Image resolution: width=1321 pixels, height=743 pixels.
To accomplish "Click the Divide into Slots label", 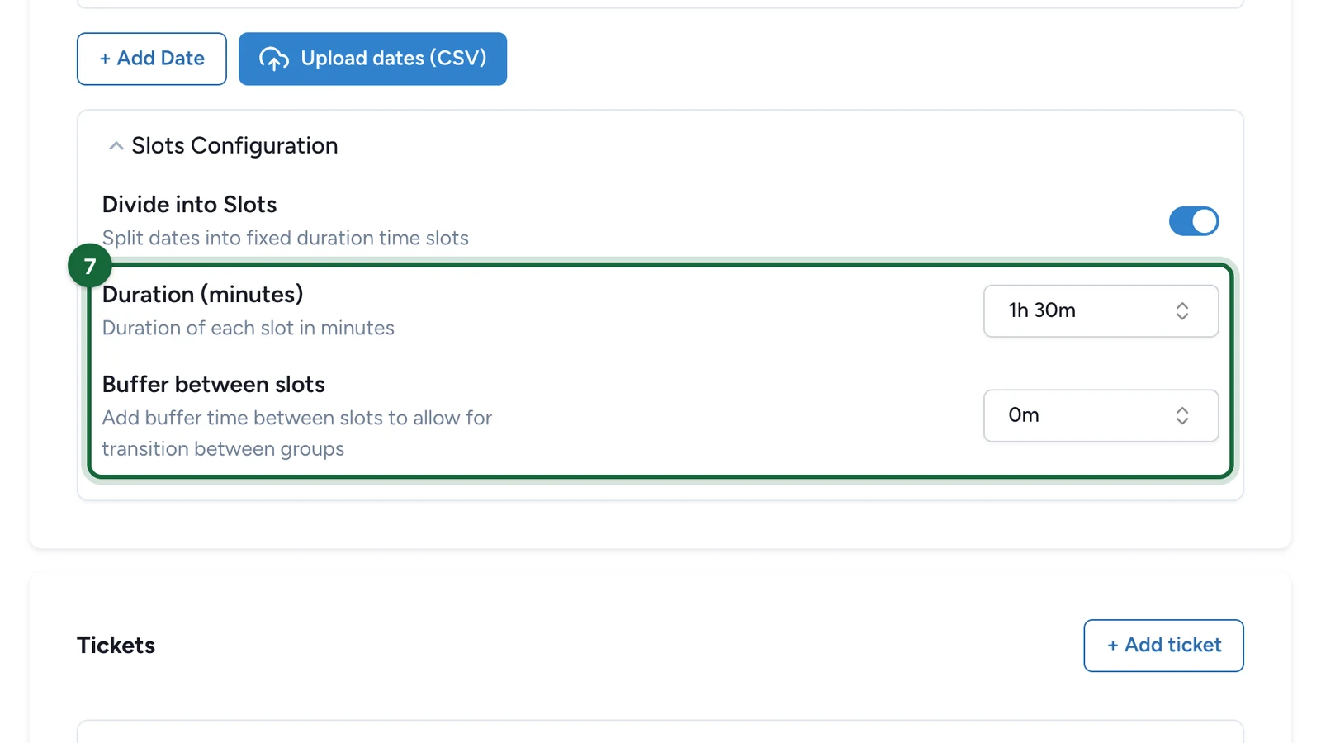I will [x=189, y=205].
